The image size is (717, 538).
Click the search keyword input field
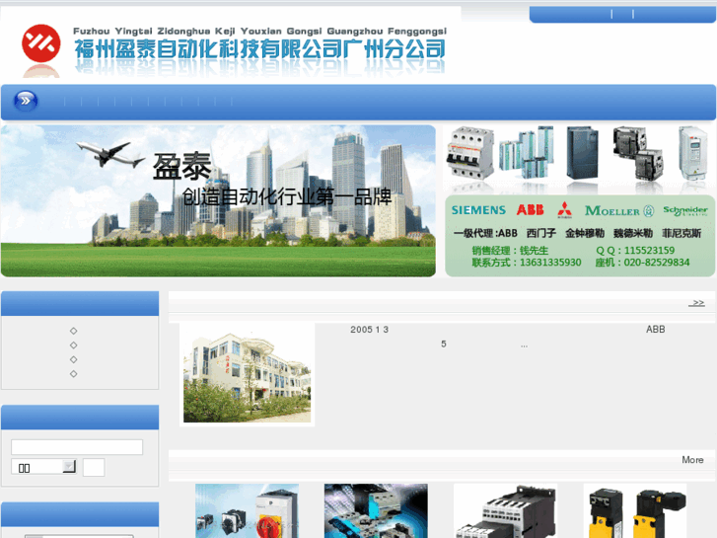[x=77, y=447]
